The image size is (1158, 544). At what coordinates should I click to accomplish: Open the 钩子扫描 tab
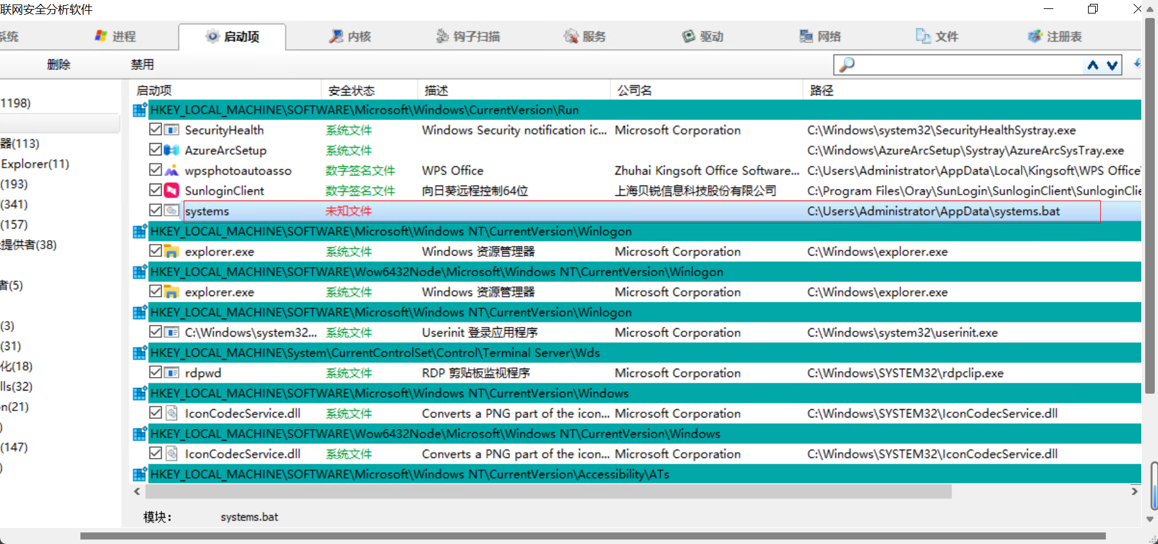pyautogui.click(x=468, y=37)
